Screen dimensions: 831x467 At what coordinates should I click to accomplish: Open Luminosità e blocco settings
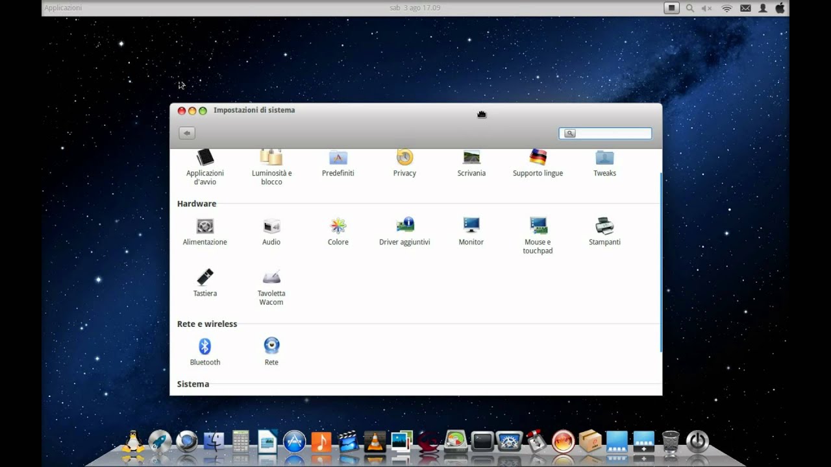click(x=271, y=167)
